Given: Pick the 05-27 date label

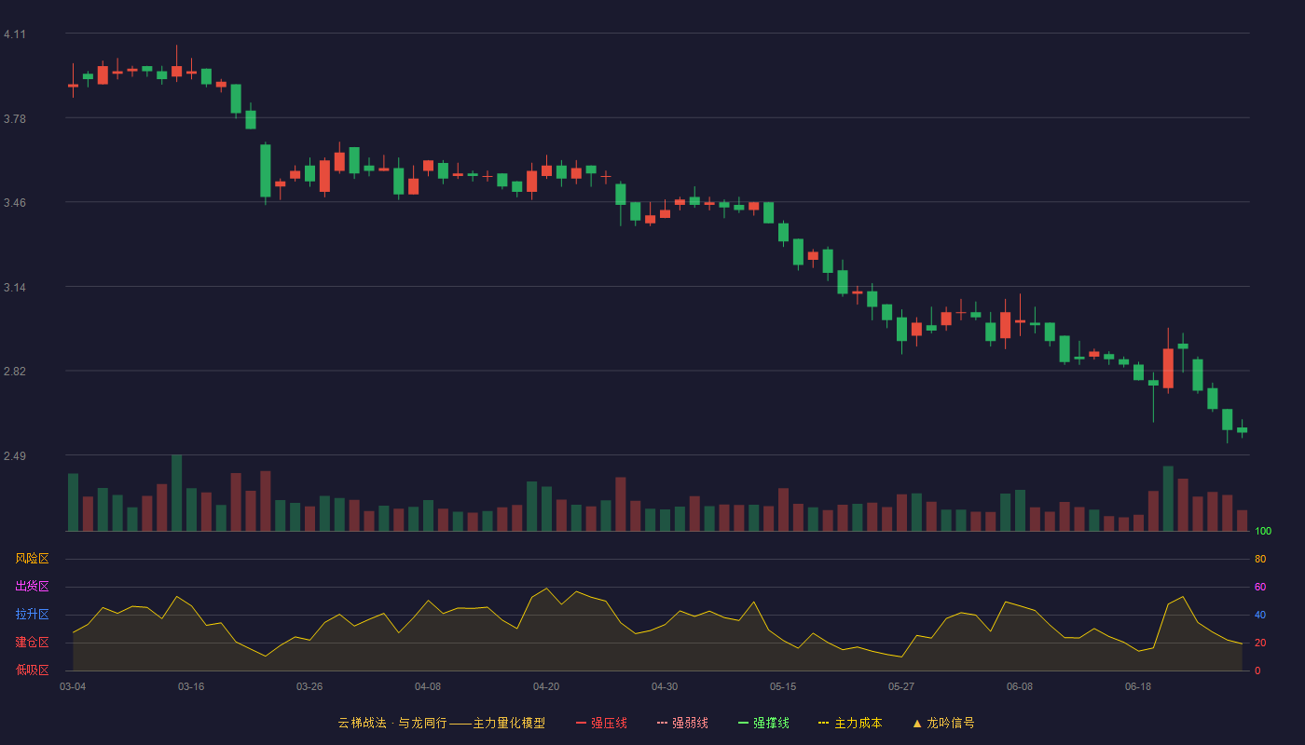Looking at the screenshot, I should coord(901,686).
